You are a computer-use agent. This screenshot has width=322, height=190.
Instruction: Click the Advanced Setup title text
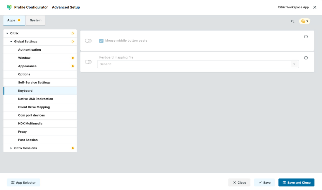(x=66, y=7)
